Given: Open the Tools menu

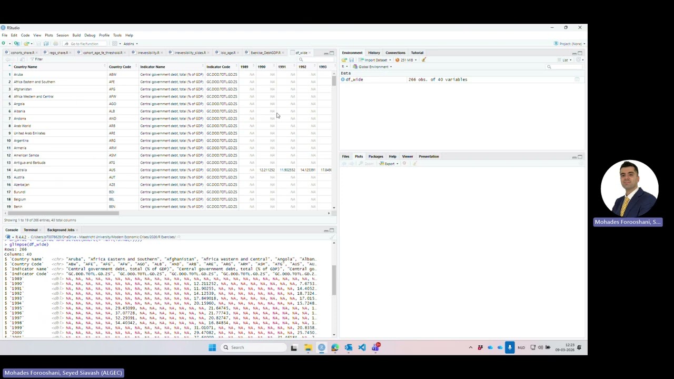Looking at the screenshot, I should point(117,35).
